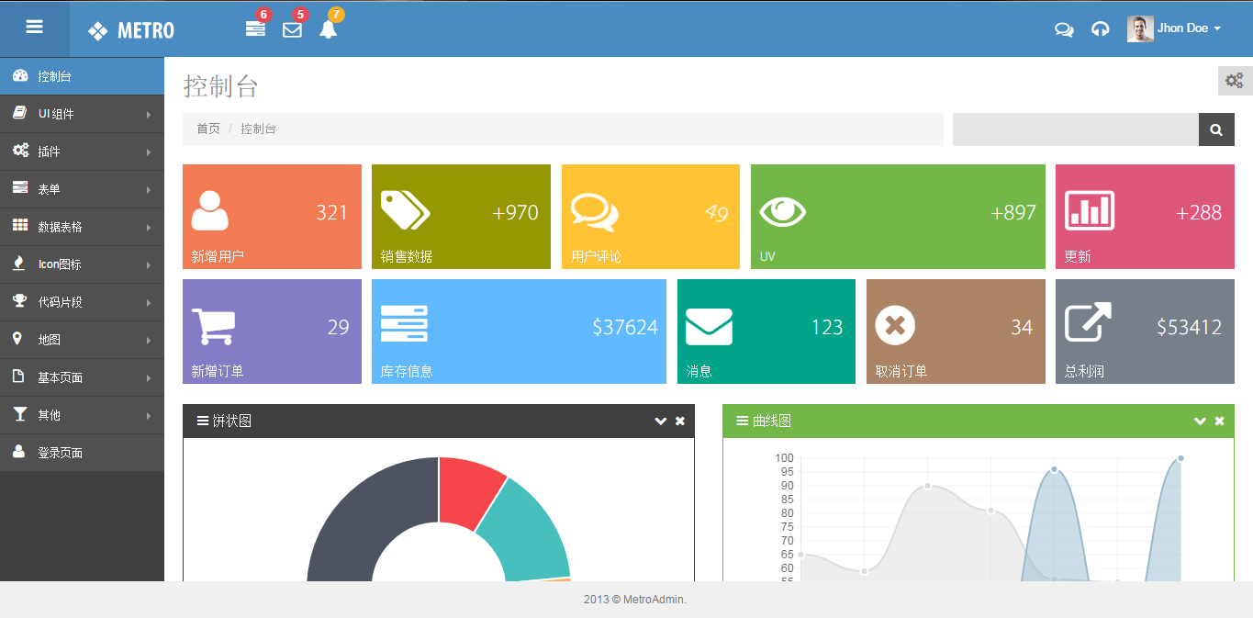Click the METRO logo

click(x=131, y=30)
